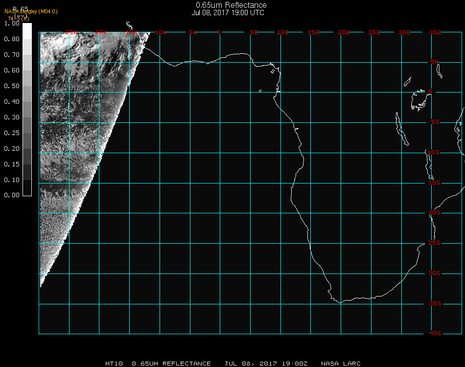This screenshot has height=367, width=465.
Task: Click the latitude label '30S'
Action: [x=435, y=274]
